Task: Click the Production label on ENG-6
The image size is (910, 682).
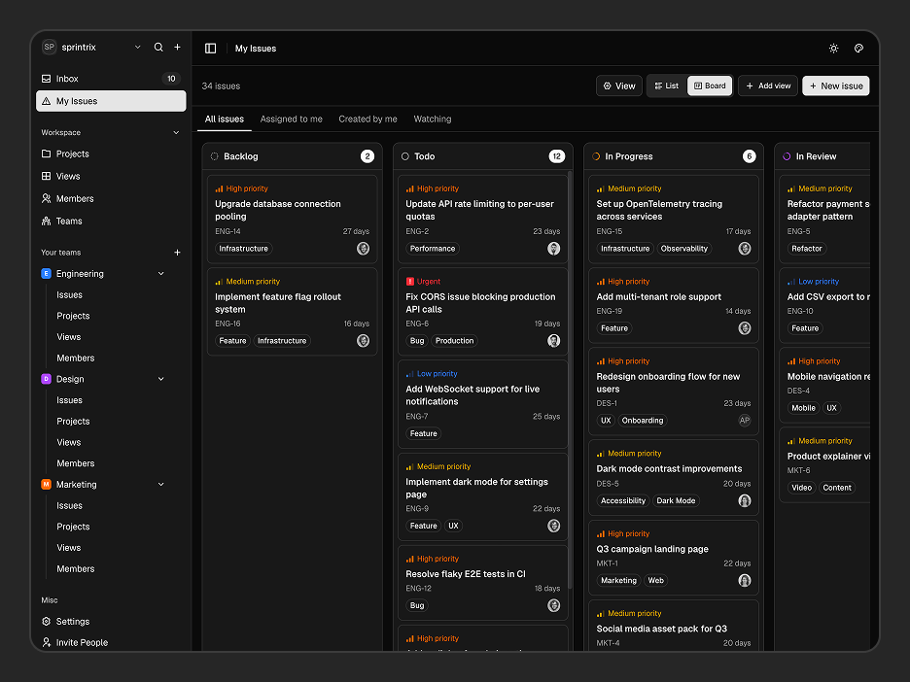Action: [454, 341]
